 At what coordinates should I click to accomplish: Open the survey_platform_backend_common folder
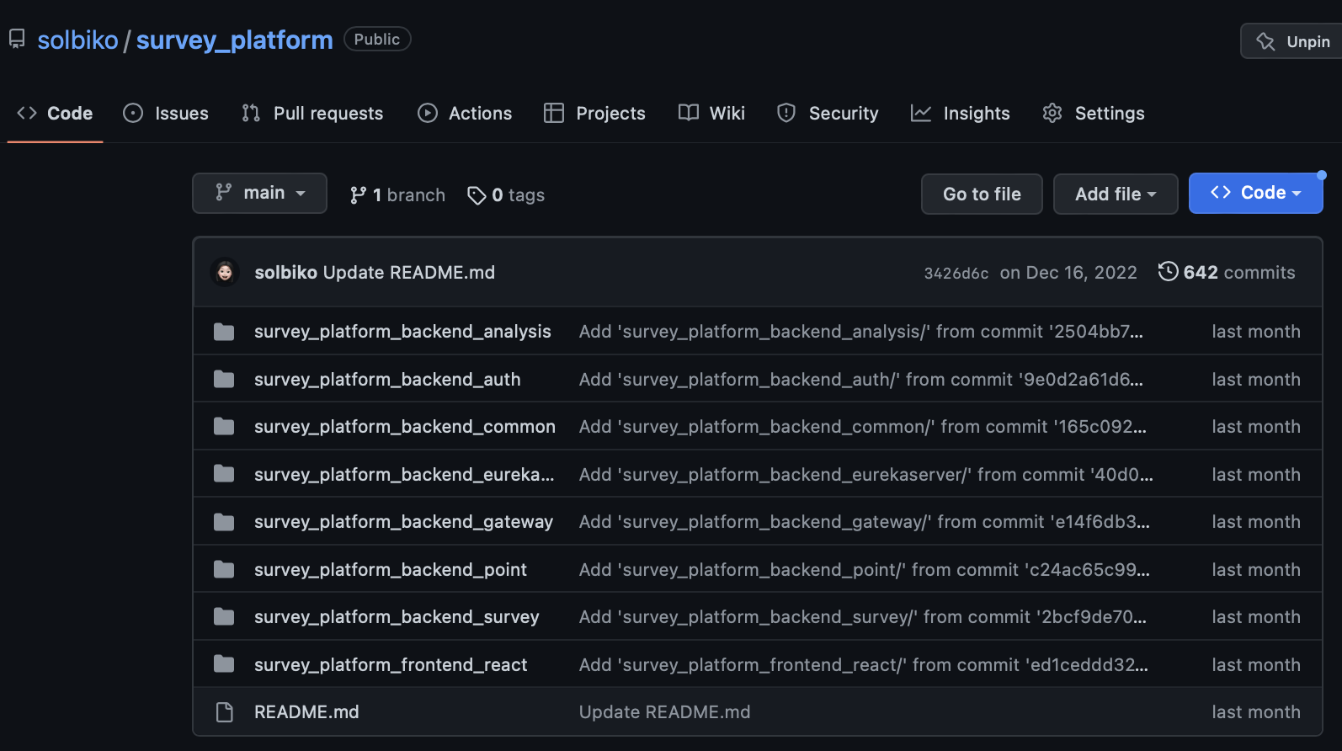(x=405, y=427)
